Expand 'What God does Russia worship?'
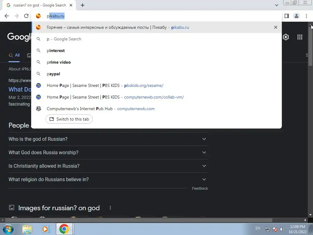 (108, 152)
